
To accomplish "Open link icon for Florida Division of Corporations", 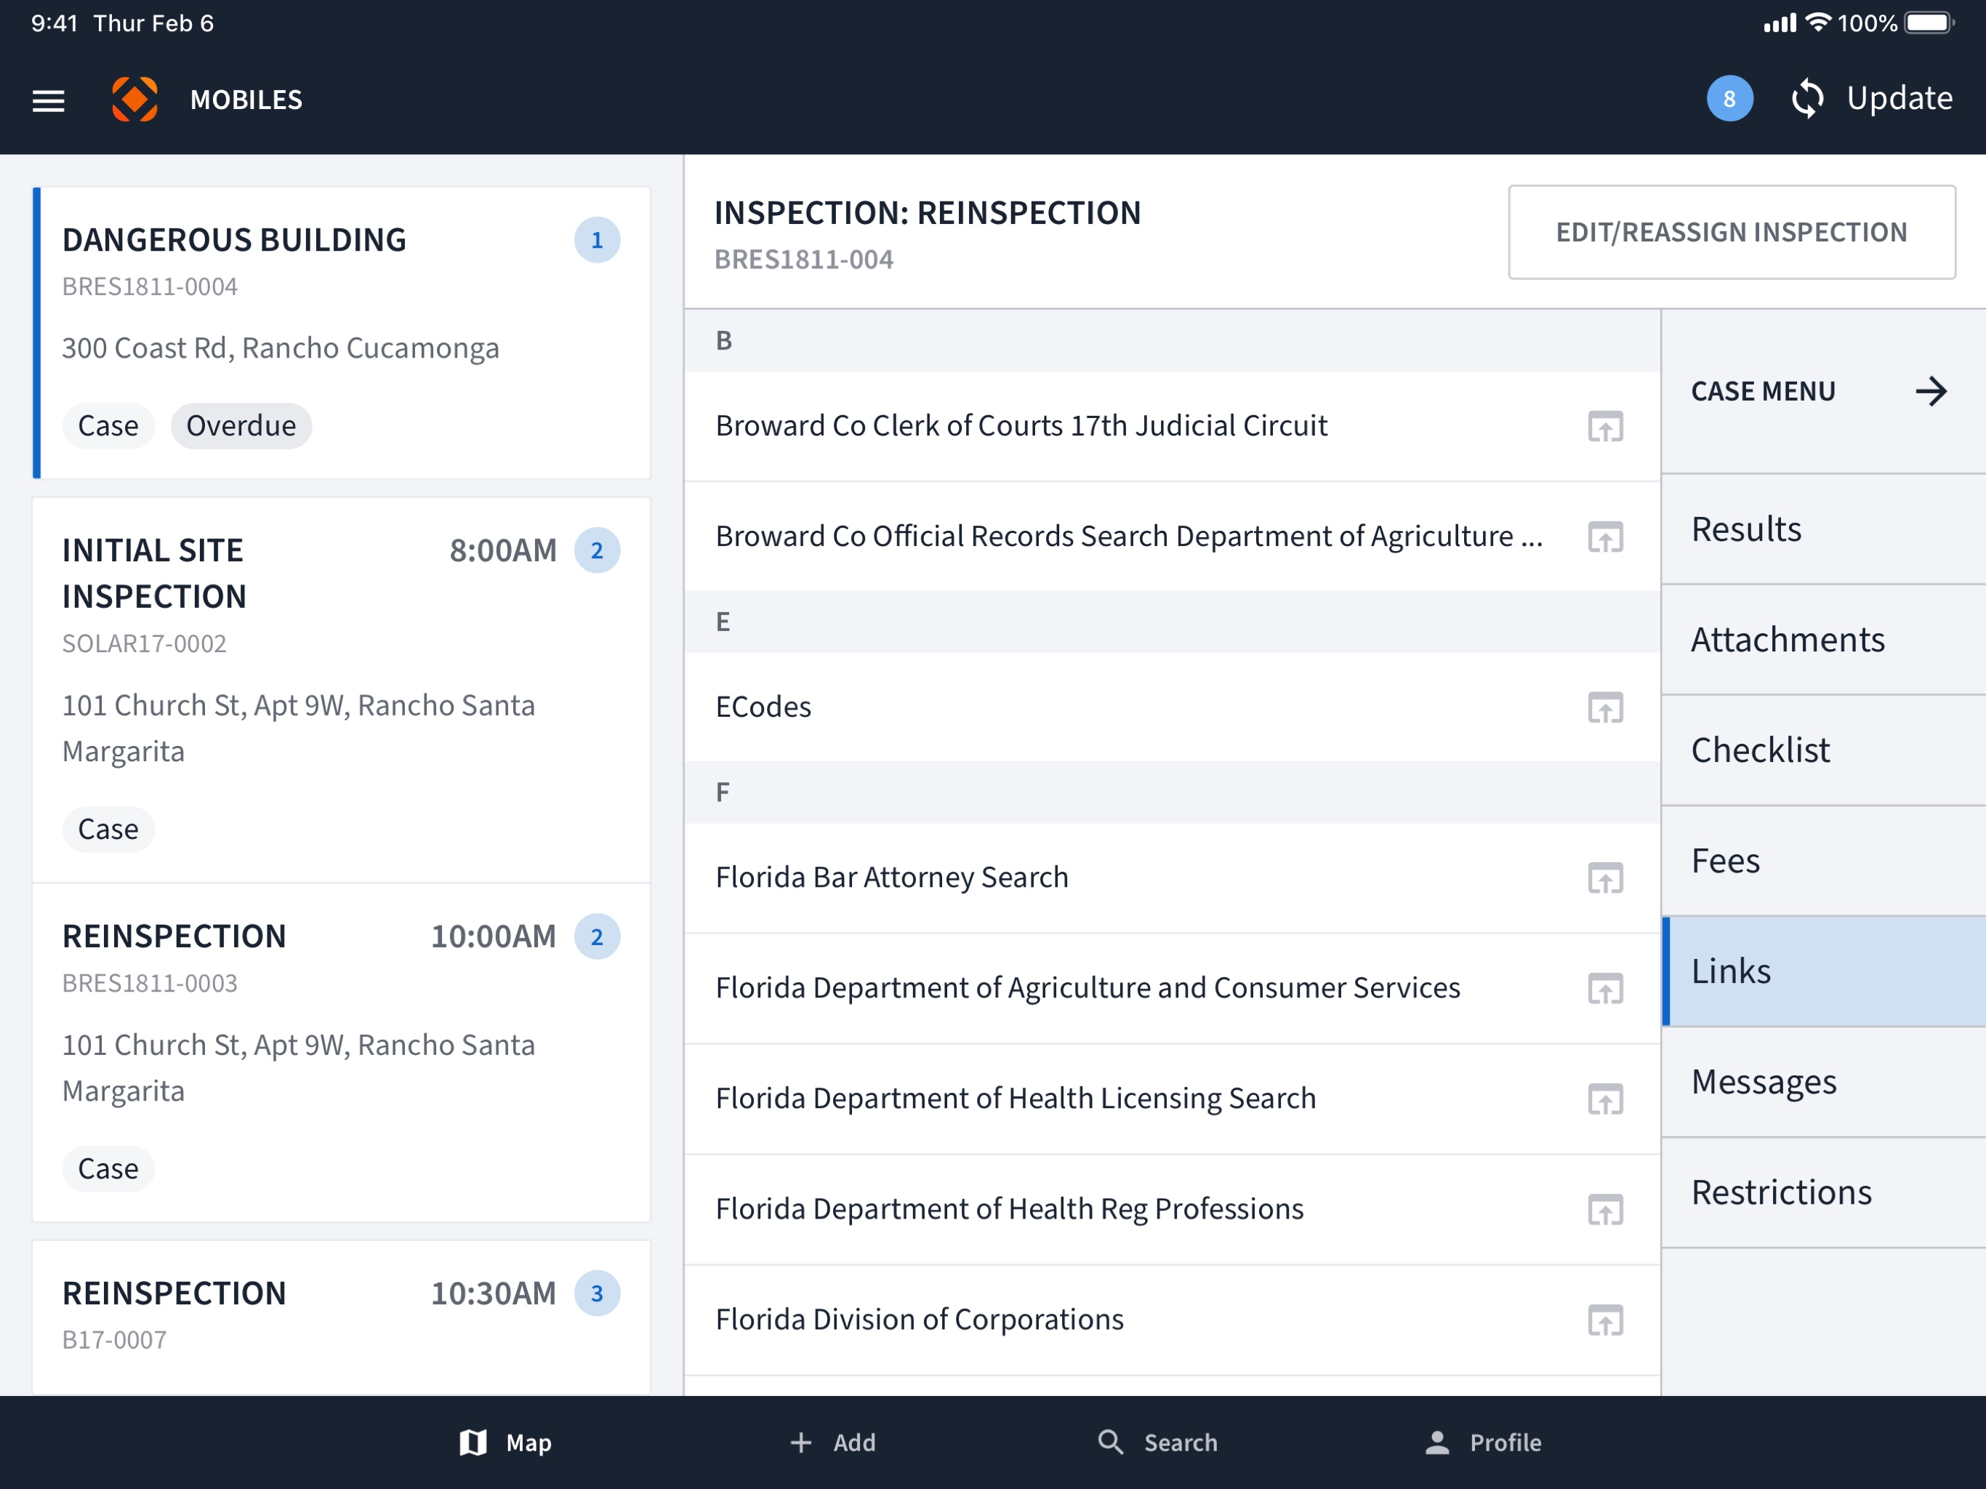I will coord(1604,1320).
